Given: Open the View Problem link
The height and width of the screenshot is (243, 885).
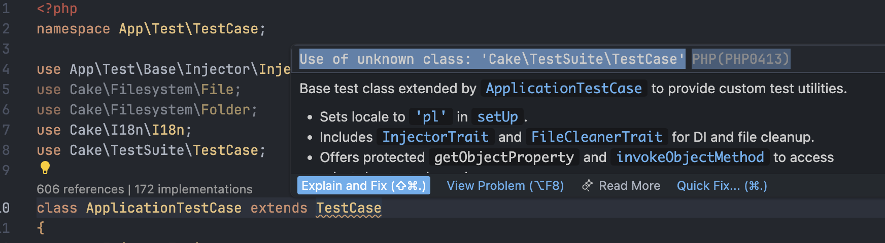Looking at the screenshot, I should point(505,186).
